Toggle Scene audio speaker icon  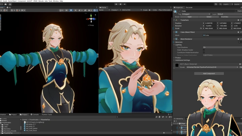pyautogui.click(x=76, y=10)
